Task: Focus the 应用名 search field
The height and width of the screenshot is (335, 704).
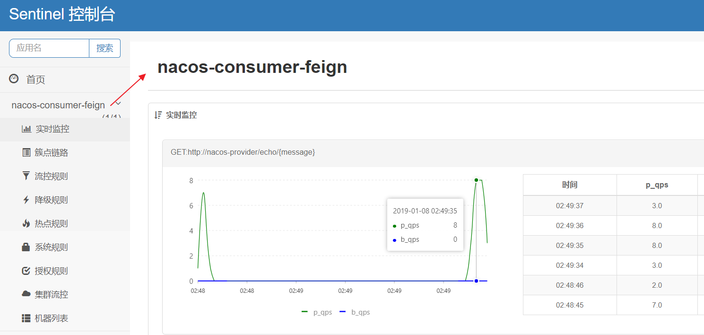Action: click(x=49, y=48)
